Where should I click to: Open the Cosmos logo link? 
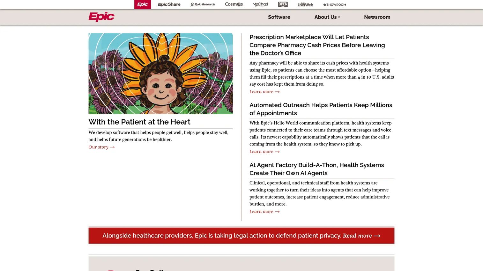pyautogui.click(x=234, y=4)
